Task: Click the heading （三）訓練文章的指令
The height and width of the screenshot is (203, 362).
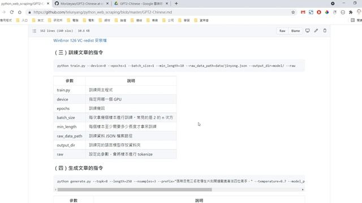Action: point(79,52)
